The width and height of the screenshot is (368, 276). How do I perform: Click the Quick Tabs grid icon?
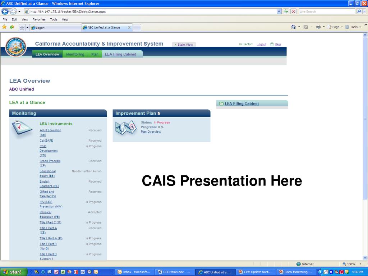(22, 27)
